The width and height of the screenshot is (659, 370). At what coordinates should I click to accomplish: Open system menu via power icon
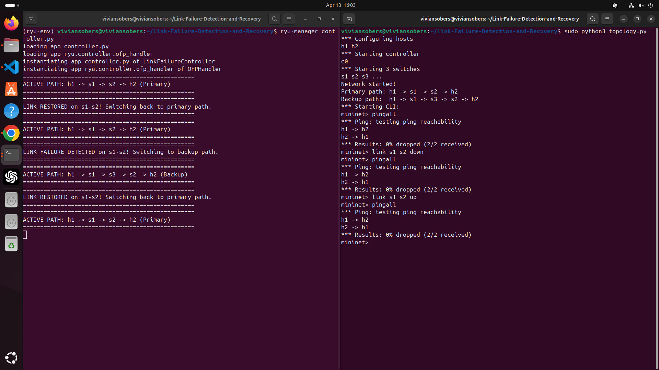[x=650, y=5]
